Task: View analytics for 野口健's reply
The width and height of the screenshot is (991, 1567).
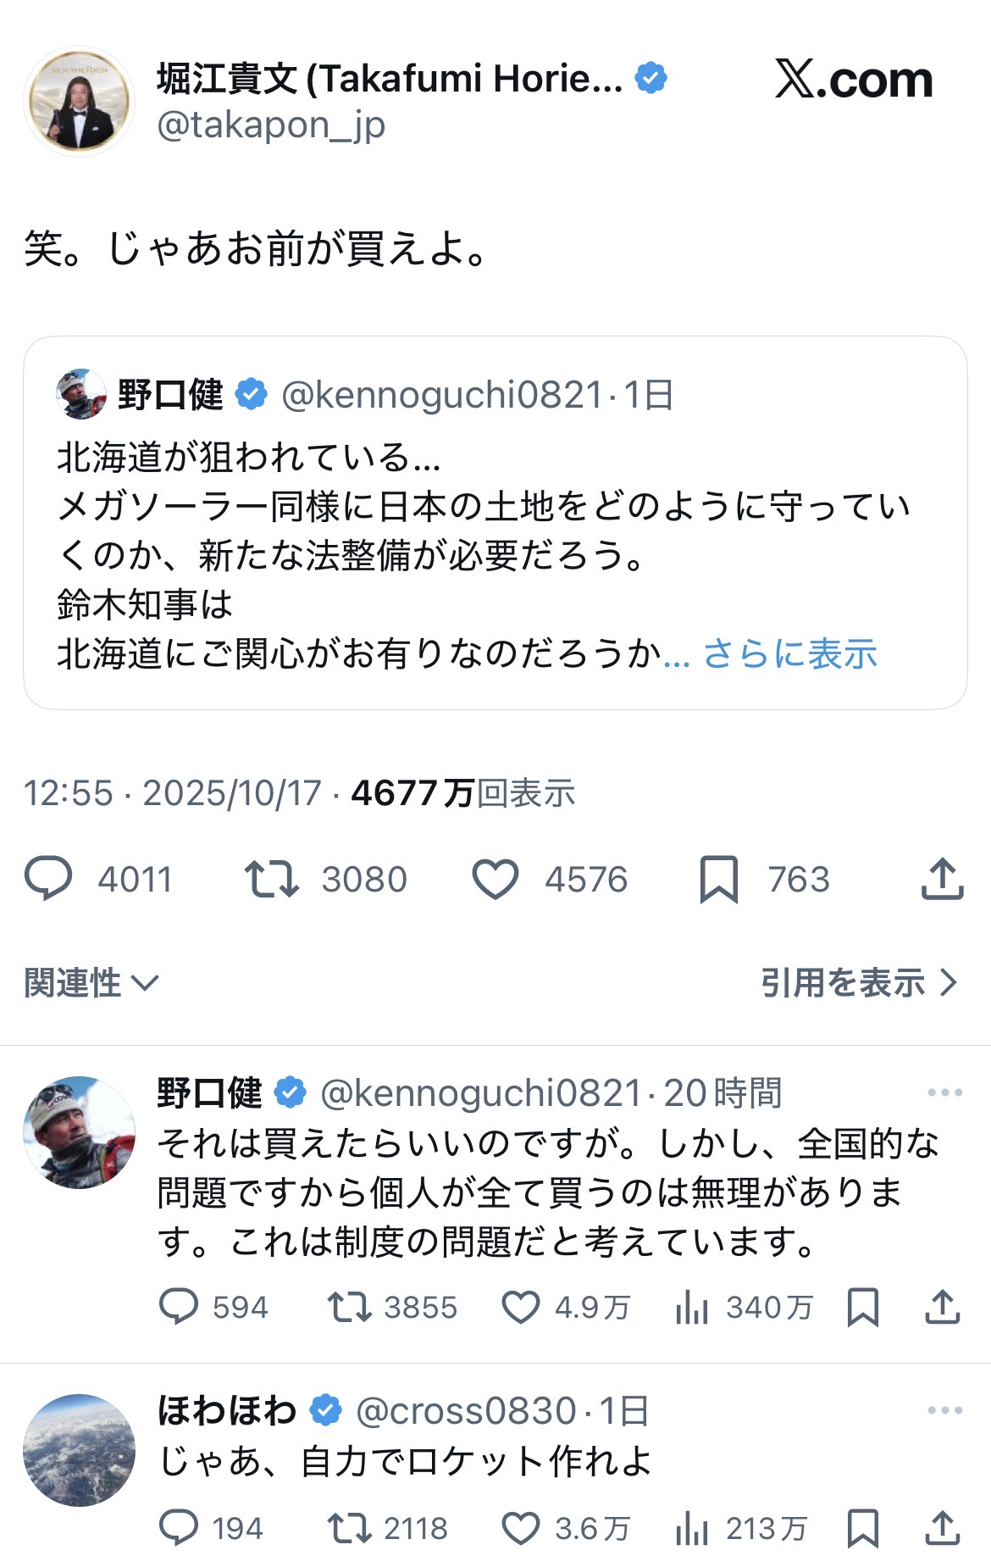Action: [692, 1307]
